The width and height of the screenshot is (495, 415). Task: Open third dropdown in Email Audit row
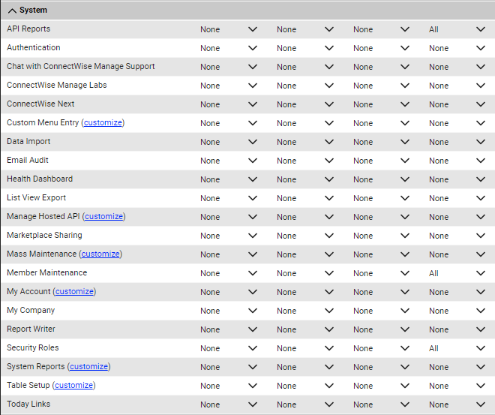381,161
